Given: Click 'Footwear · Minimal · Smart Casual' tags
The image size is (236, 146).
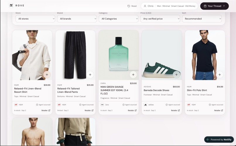Looking at the screenshot, I should pyautogui.click(x=158, y=95).
